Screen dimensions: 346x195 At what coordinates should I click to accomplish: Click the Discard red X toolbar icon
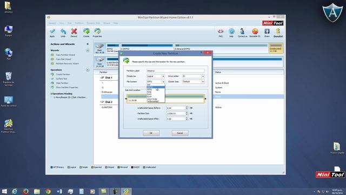(x=74, y=32)
